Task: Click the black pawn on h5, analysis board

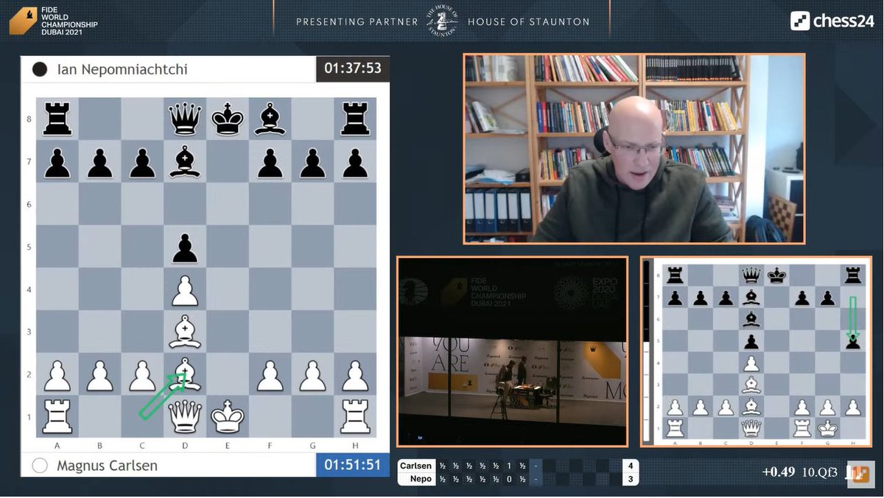Action: click(853, 341)
